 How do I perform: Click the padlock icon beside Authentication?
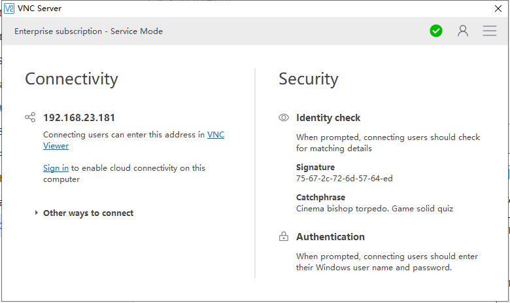click(284, 236)
